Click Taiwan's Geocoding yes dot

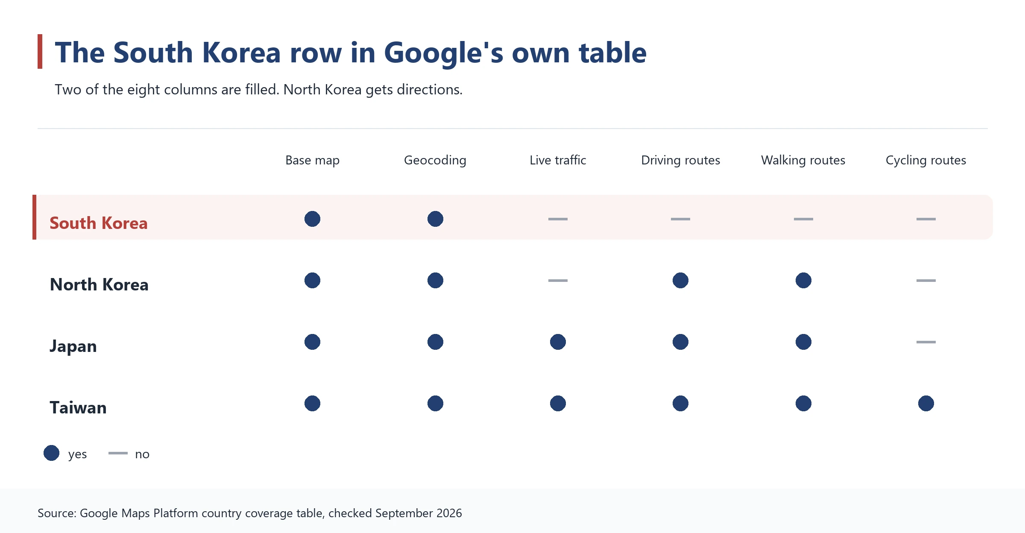coord(435,404)
